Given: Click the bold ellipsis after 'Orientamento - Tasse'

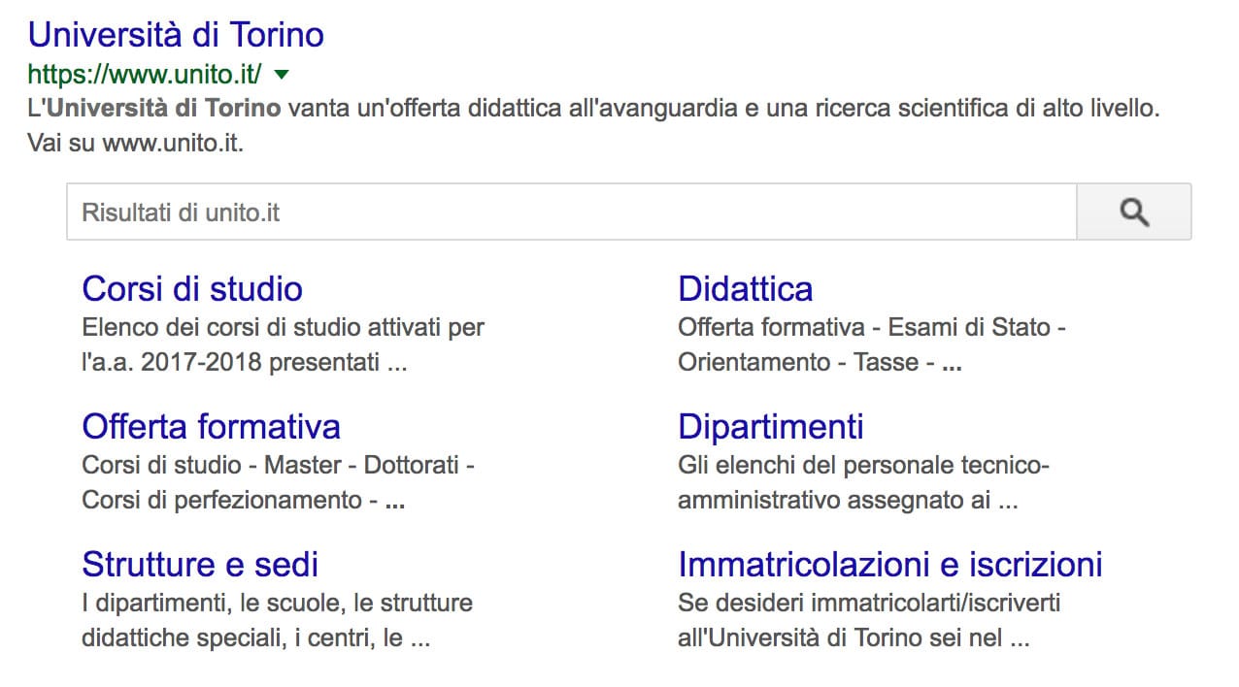Looking at the screenshot, I should pos(952,365).
